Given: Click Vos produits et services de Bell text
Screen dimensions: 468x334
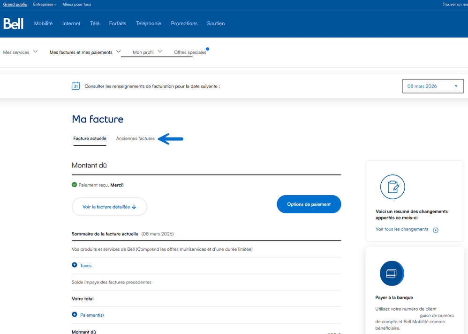Looking at the screenshot, I should pyautogui.click(x=162, y=249).
